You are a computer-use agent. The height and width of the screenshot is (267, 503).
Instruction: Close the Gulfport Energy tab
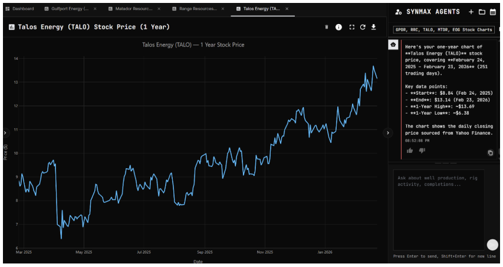coord(96,9)
